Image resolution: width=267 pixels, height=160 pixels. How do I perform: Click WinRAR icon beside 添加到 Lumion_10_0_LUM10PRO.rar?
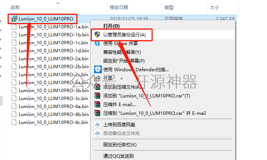click(x=97, y=96)
